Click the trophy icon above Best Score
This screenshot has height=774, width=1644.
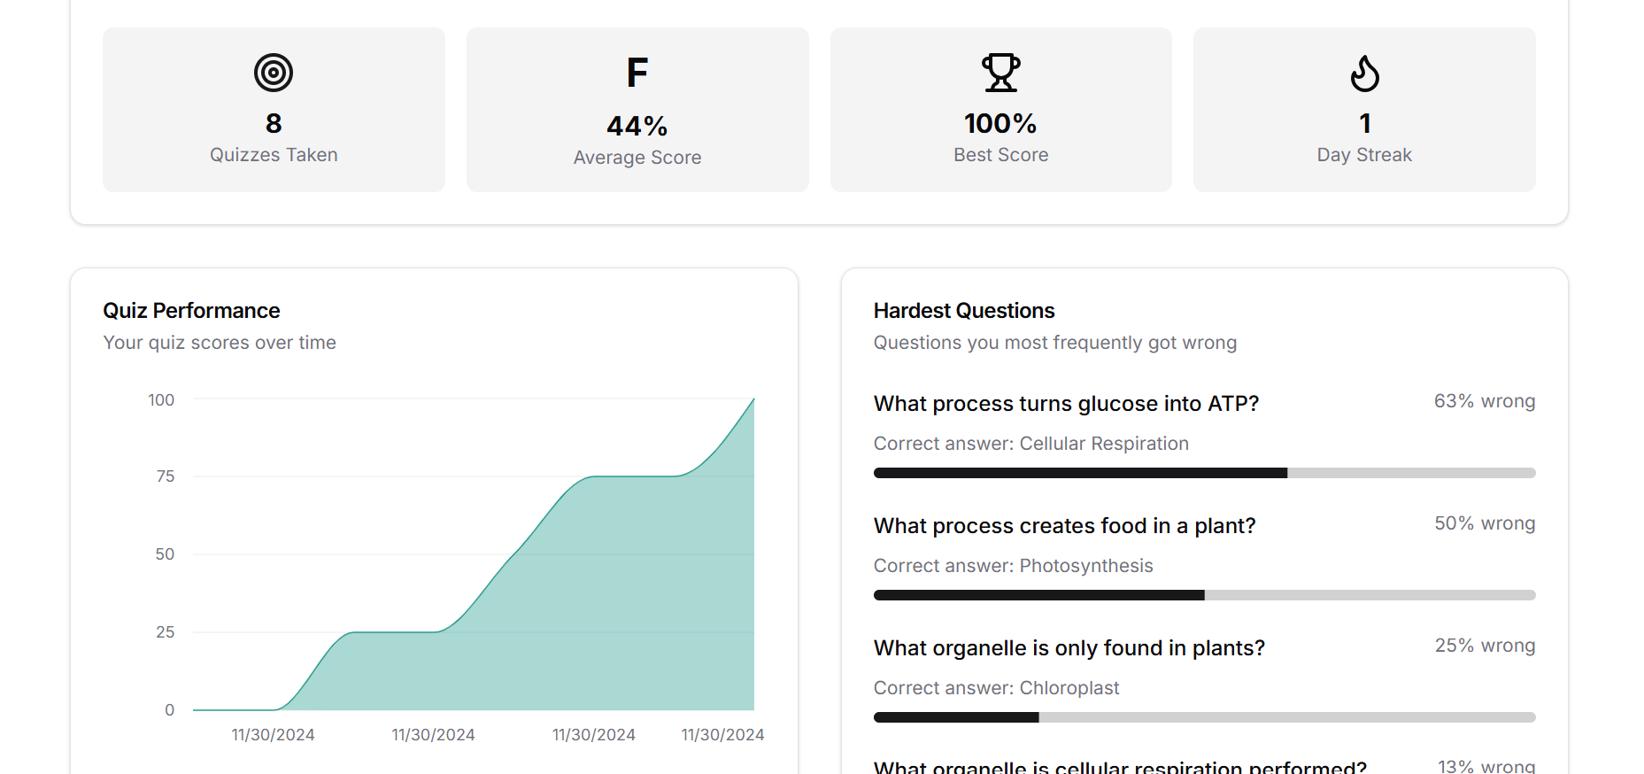coord(1000,73)
